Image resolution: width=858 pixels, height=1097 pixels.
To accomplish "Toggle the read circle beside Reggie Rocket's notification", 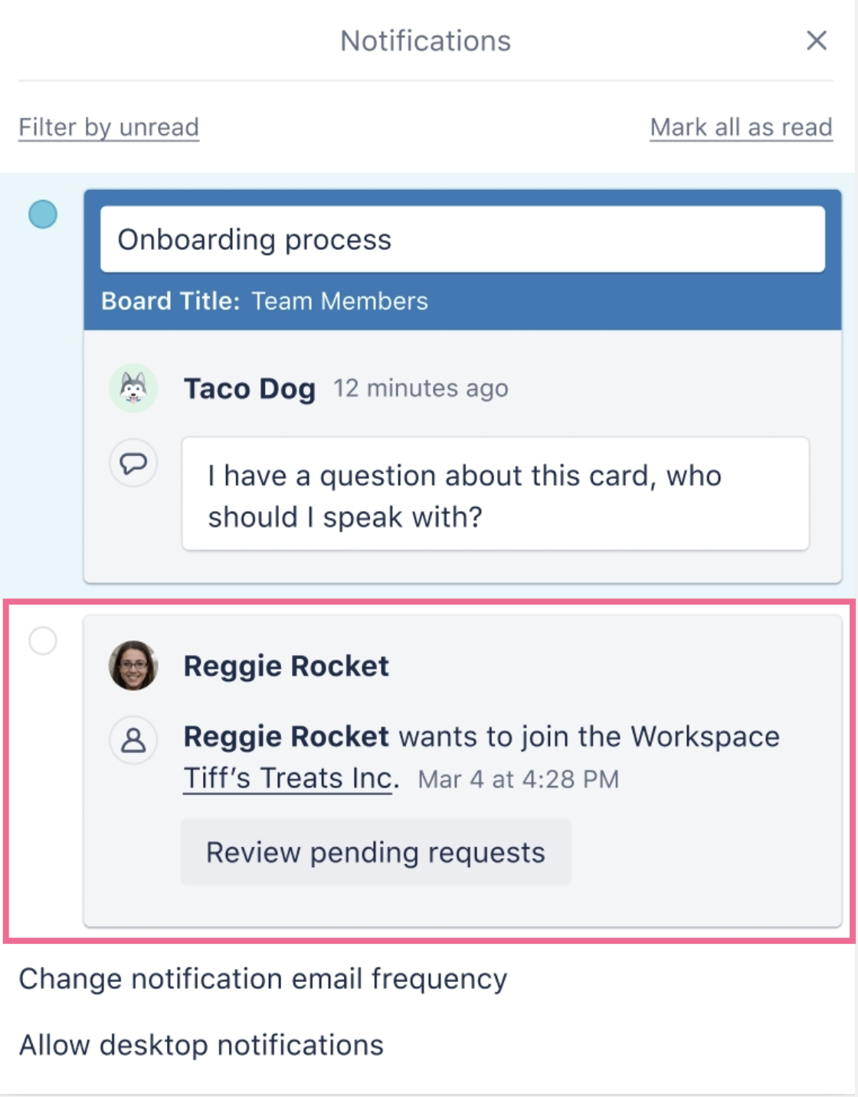I will (x=43, y=640).
